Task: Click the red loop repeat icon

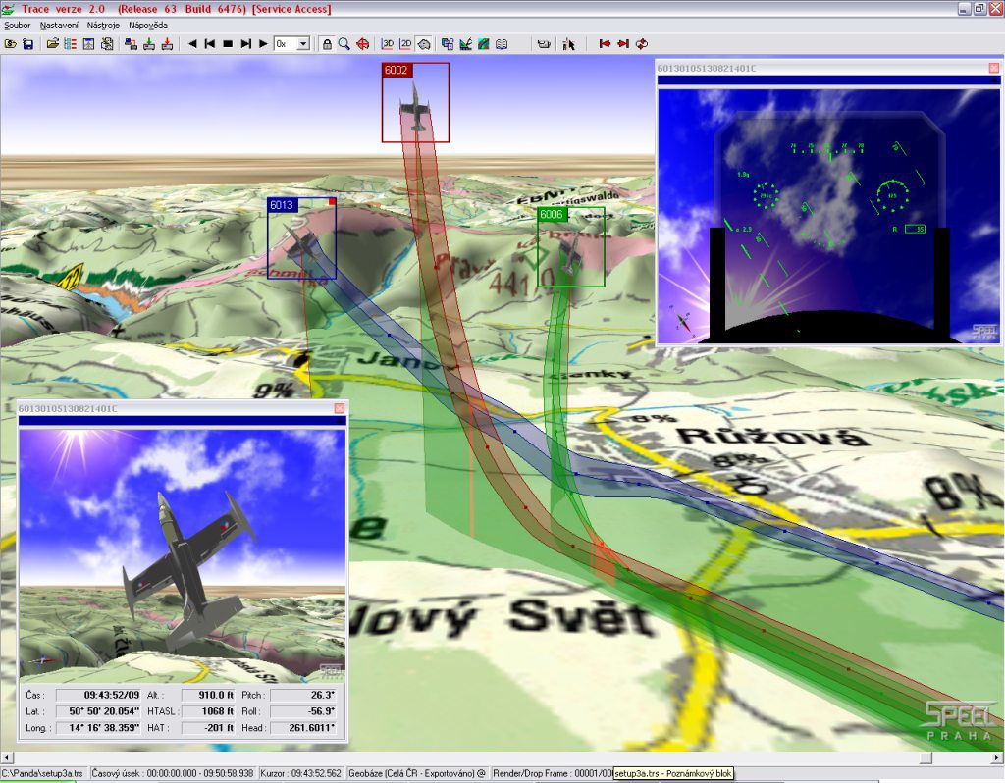Action: (x=641, y=44)
